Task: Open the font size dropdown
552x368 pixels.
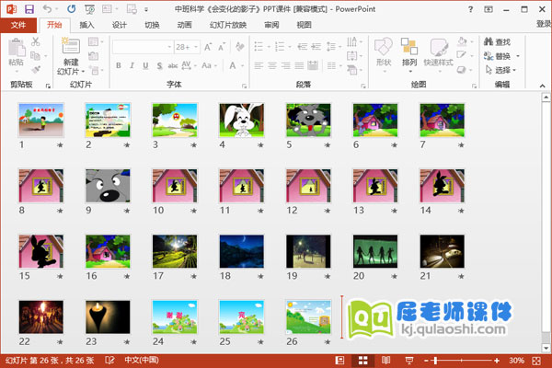Action: tap(195, 46)
